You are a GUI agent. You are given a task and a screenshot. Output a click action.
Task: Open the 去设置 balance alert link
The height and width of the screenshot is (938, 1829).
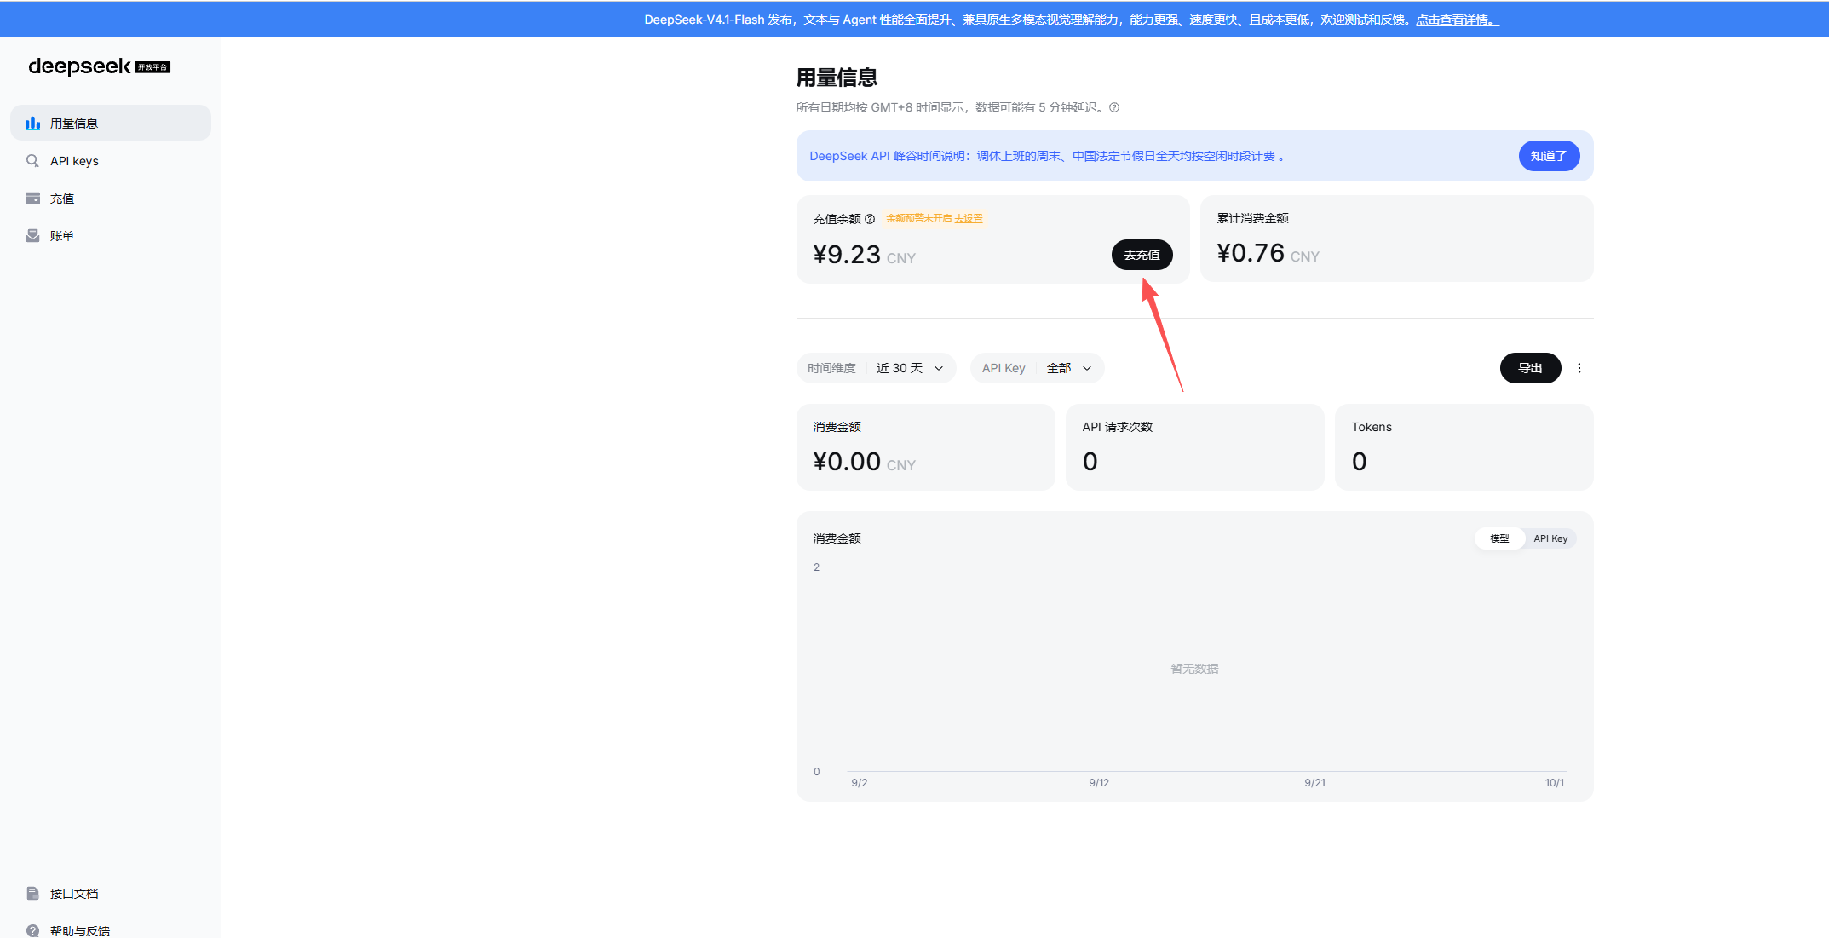pyautogui.click(x=969, y=219)
